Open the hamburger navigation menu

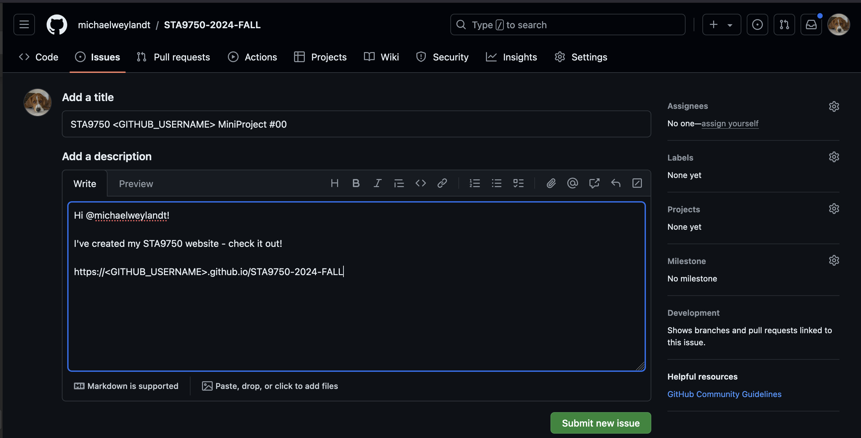pos(24,25)
